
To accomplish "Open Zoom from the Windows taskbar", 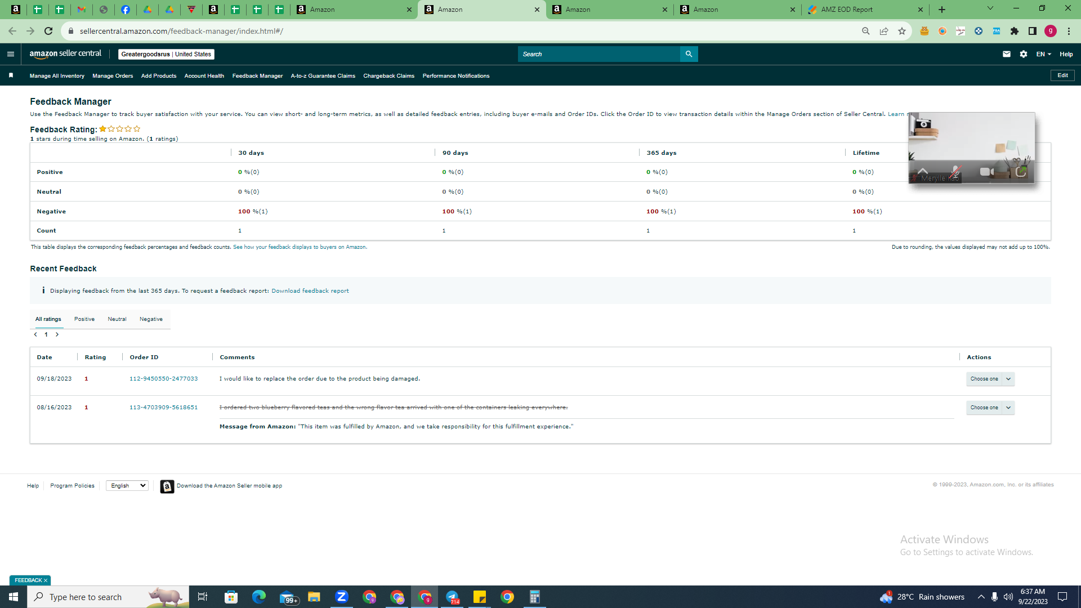I will (342, 597).
